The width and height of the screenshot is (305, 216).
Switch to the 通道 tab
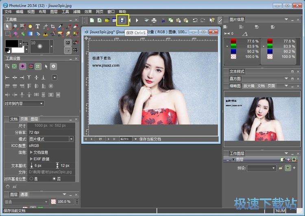(x=24, y=194)
